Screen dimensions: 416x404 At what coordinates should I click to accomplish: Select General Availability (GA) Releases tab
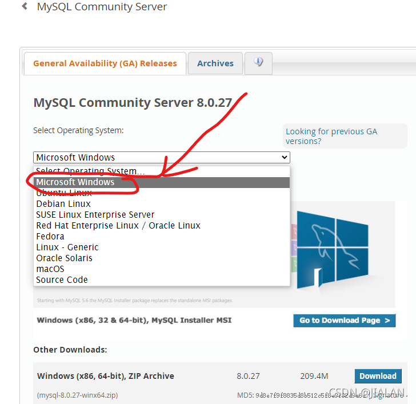pos(105,63)
